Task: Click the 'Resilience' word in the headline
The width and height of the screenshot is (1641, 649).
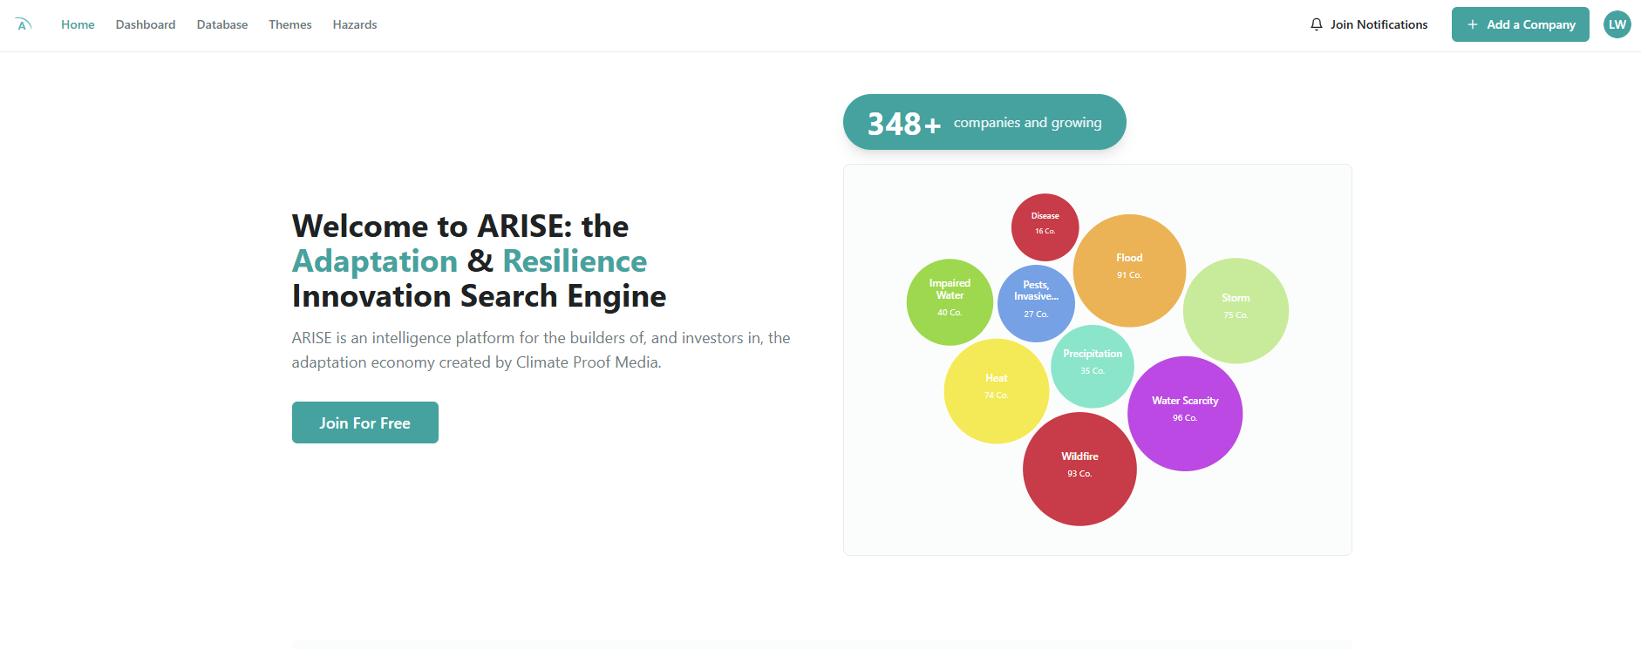Action: (575, 261)
